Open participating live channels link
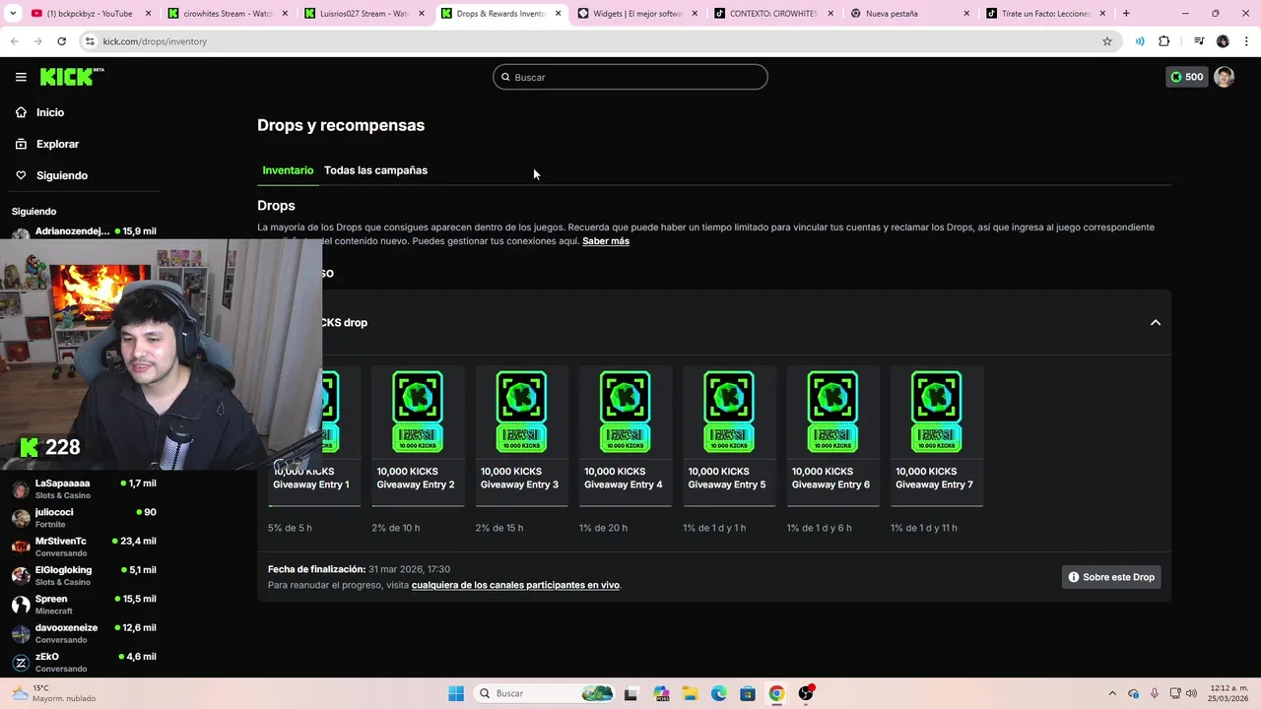 click(x=515, y=585)
